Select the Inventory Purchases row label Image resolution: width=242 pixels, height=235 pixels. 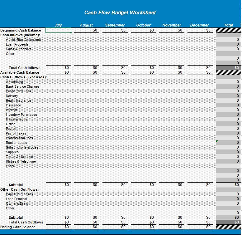(21, 115)
